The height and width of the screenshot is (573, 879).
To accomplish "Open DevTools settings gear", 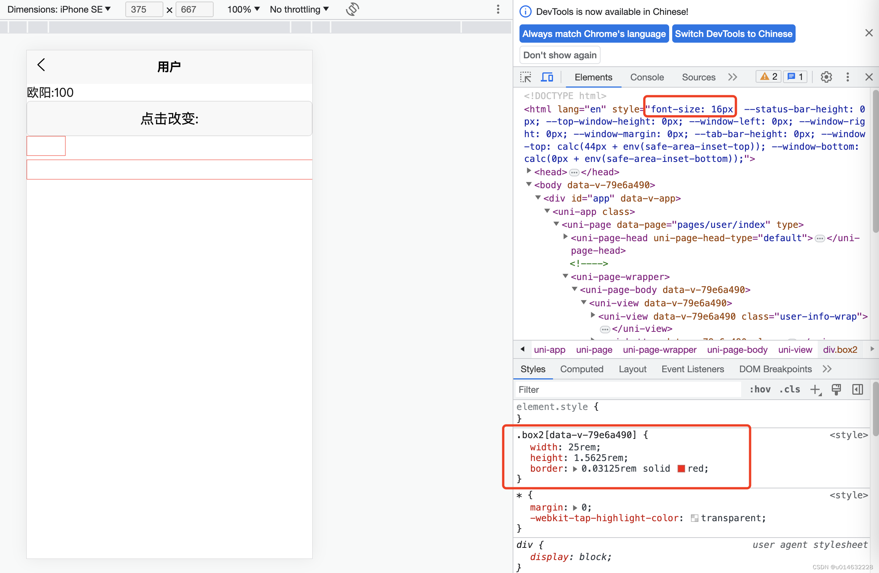I will 826,77.
